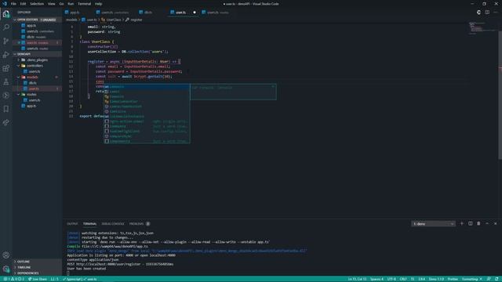
Task: Open the View menu
Action: [52, 4]
